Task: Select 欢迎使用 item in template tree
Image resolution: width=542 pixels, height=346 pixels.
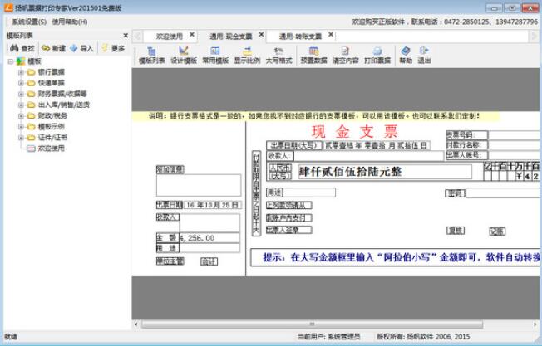Action: [52, 149]
